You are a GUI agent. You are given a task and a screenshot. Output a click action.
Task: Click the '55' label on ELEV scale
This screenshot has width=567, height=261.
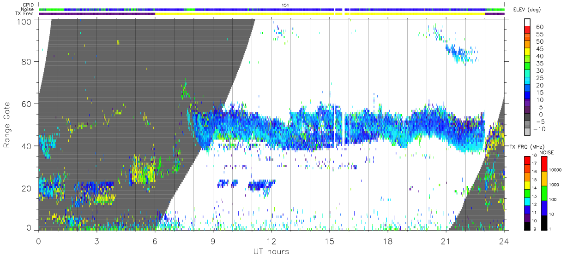pyautogui.click(x=539, y=34)
